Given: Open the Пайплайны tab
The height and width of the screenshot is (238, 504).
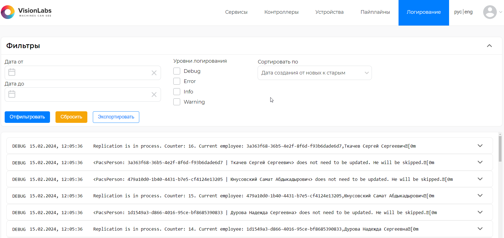Looking at the screenshot, I should tap(375, 12).
